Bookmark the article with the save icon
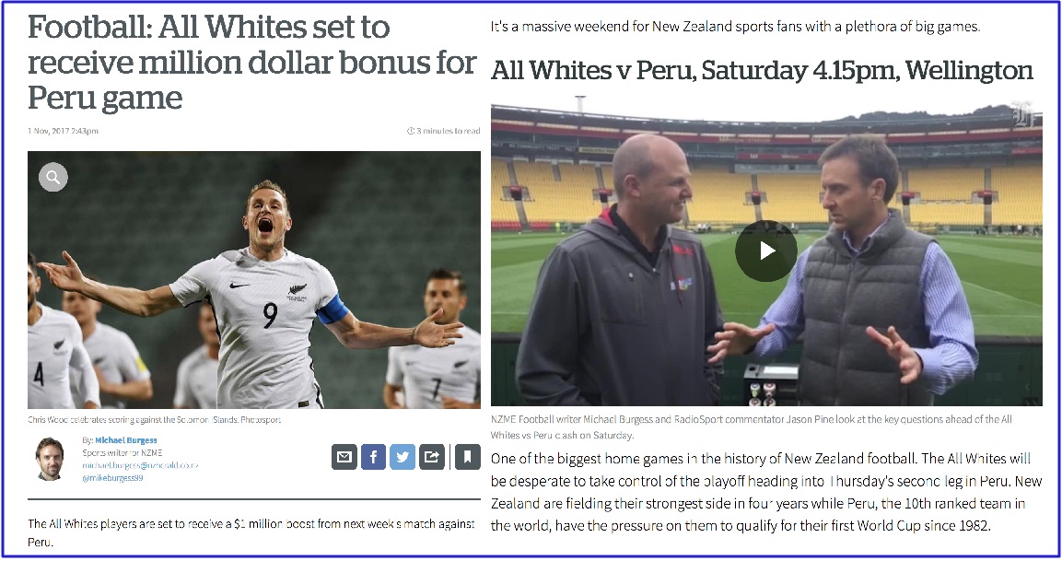The image size is (1062, 561). point(467,457)
